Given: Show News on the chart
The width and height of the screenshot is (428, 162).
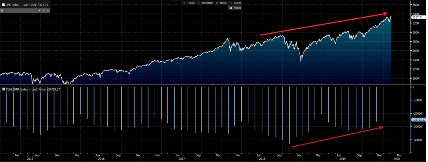Looking at the screenshot, I should (221, 3).
